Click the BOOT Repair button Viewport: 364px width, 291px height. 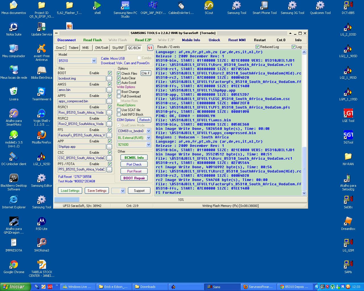tap(134, 178)
